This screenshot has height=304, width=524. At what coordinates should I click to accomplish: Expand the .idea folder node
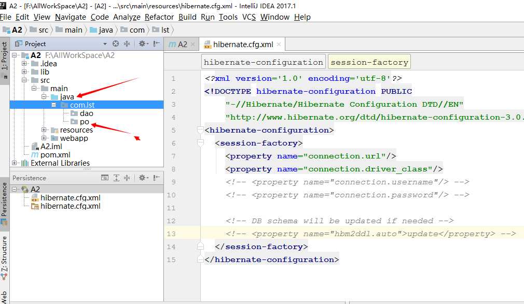(x=24, y=63)
